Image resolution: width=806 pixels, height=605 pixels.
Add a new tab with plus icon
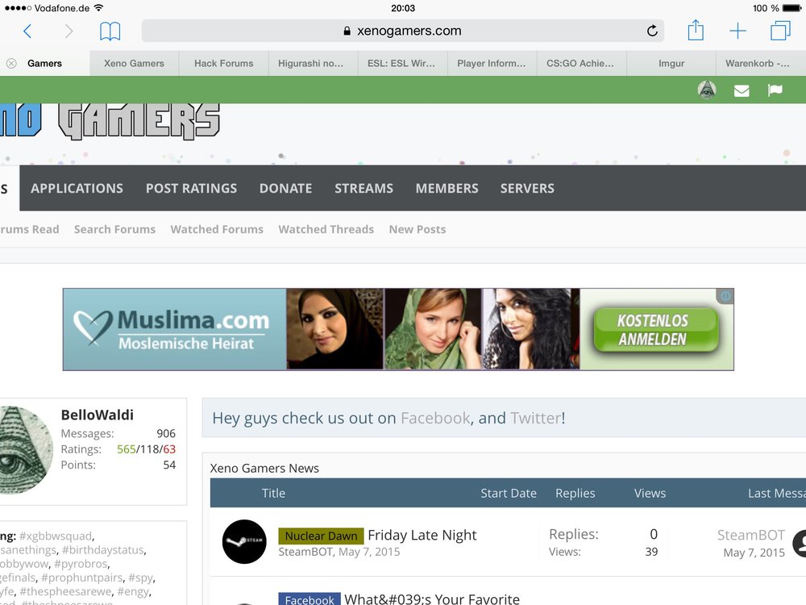(737, 31)
